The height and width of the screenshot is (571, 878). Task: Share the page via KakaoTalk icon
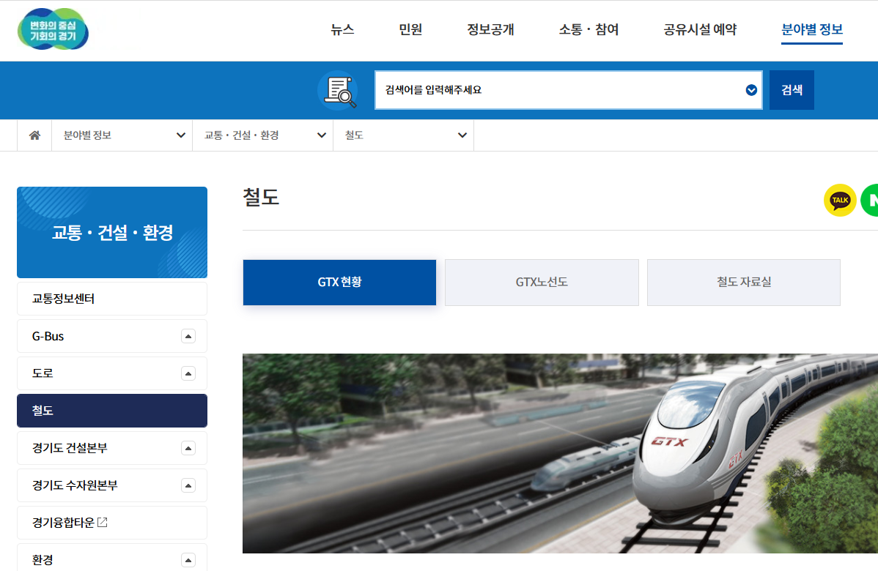(x=840, y=200)
